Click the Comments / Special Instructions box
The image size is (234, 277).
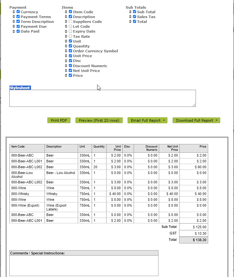[x=84, y=265]
